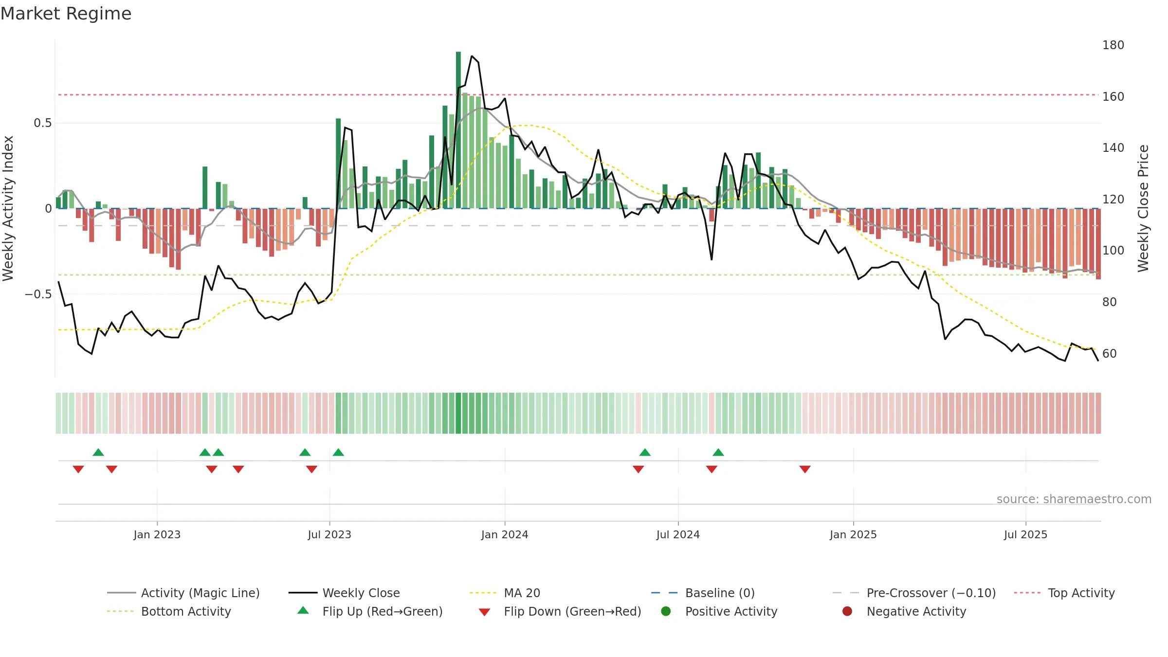
Task: Select the last flip-down marker before Jan 2025
Action: 805,469
